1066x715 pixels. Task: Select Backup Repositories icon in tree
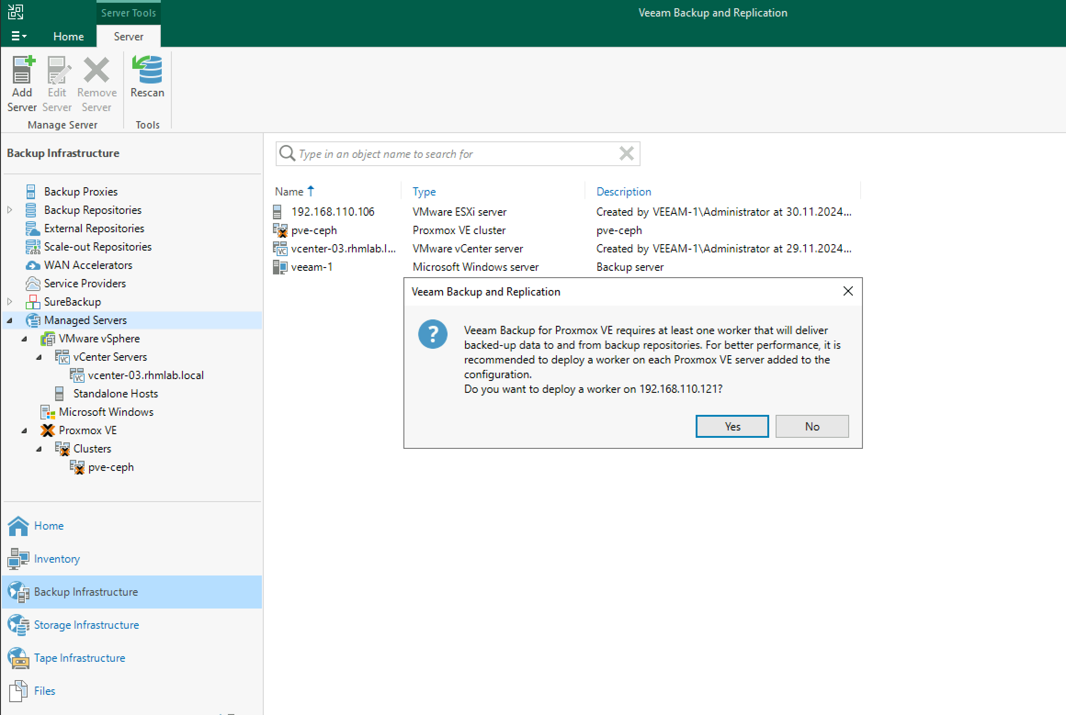pyautogui.click(x=31, y=210)
